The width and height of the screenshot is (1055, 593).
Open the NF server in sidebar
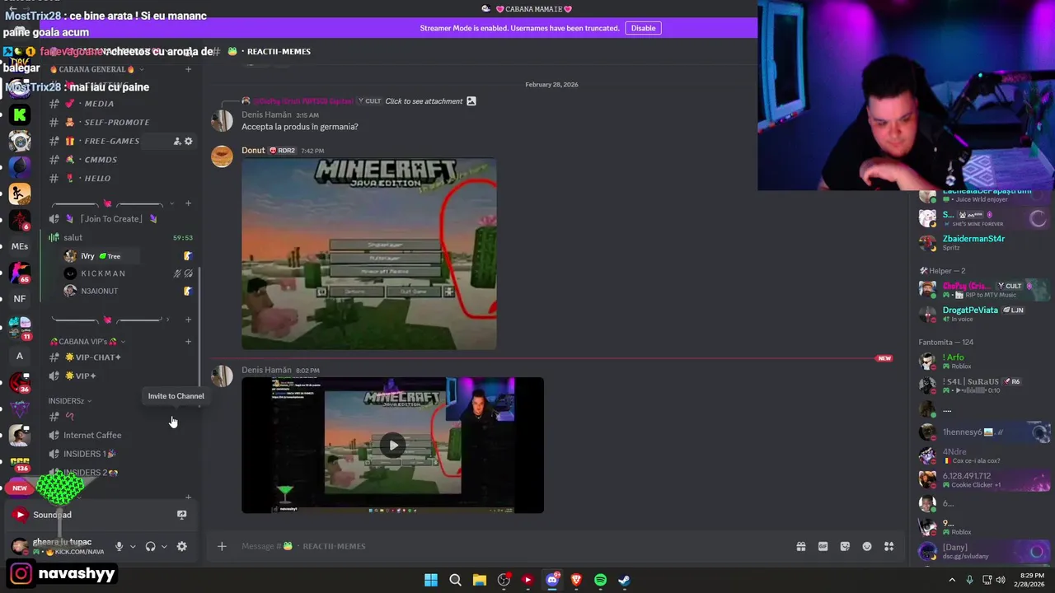[20, 299]
